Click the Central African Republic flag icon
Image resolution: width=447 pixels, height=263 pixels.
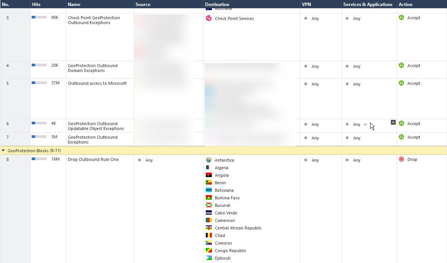pos(209,228)
